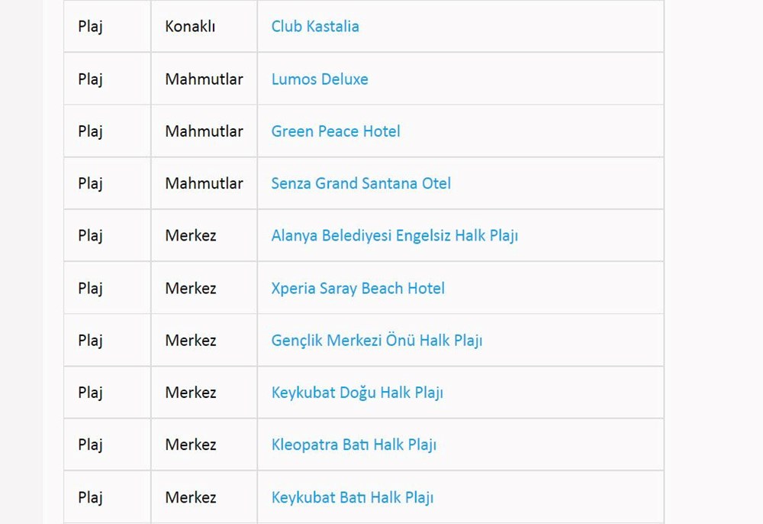Click the Keykubat Batı Halk Plajı link
Image resolution: width=763 pixels, height=524 pixels.
pos(353,497)
